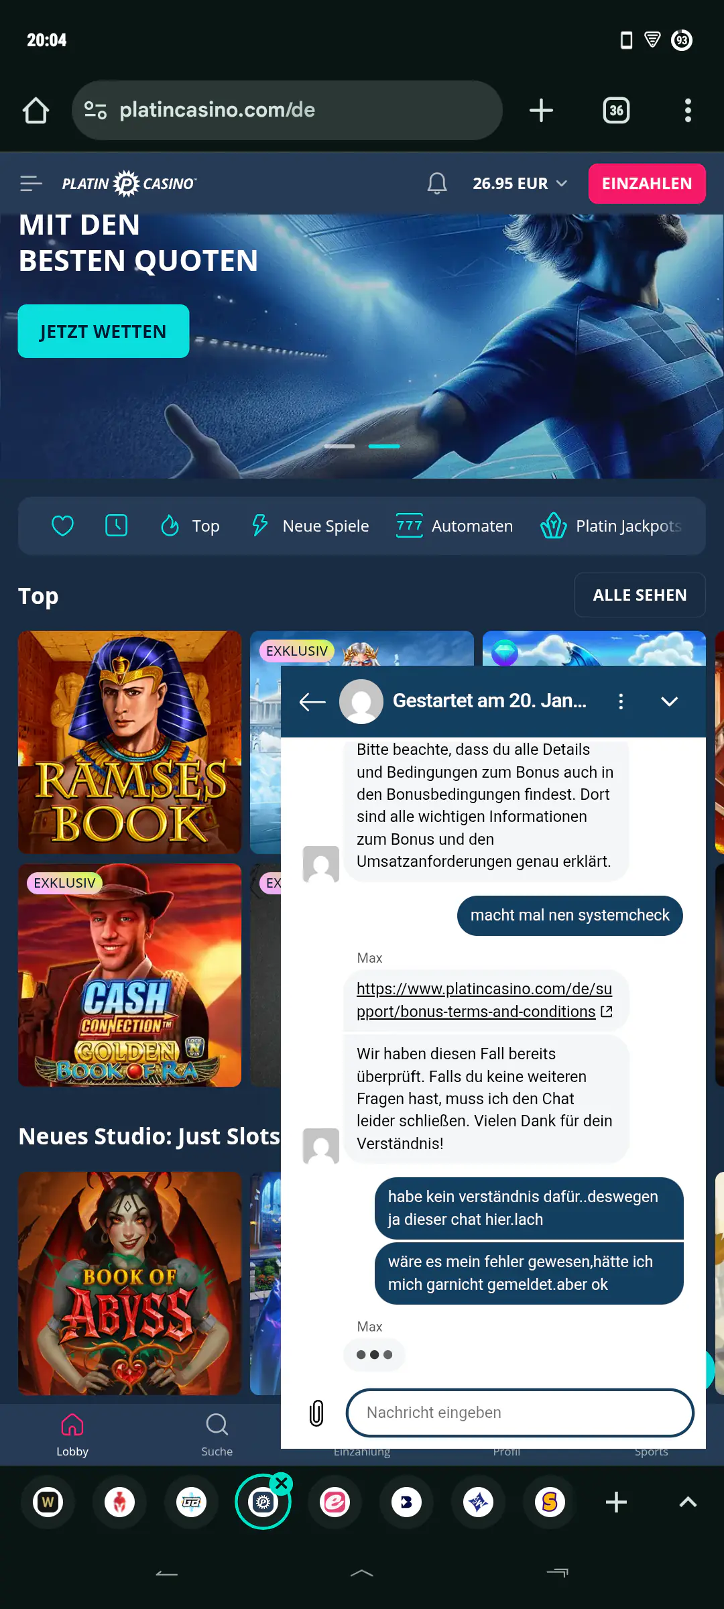
Task: Select the first banner slide indicator
Action: coord(340,446)
